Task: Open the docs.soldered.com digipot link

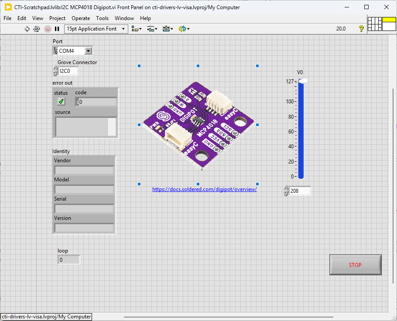Action: click(204, 189)
